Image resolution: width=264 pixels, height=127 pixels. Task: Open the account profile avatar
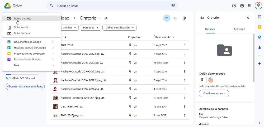(x=258, y=6)
